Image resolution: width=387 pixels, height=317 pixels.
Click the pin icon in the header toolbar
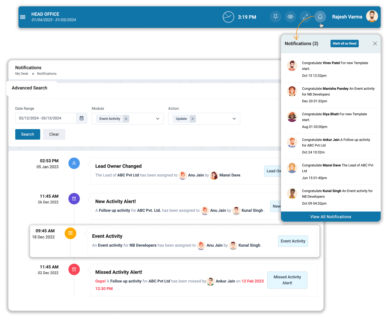(275, 17)
